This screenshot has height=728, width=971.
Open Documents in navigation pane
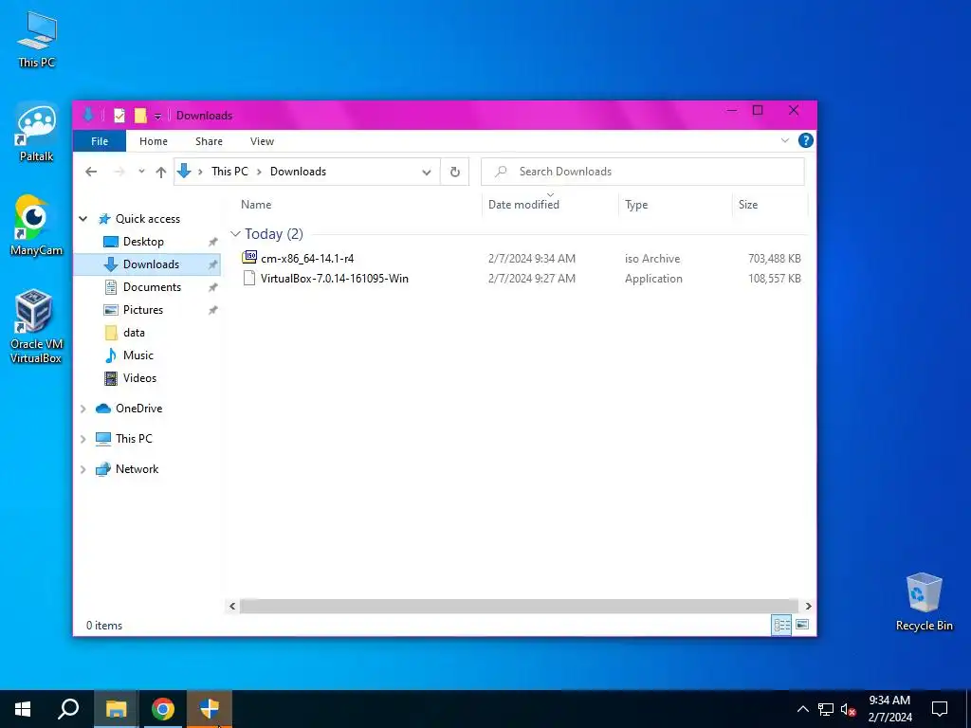coord(152,287)
